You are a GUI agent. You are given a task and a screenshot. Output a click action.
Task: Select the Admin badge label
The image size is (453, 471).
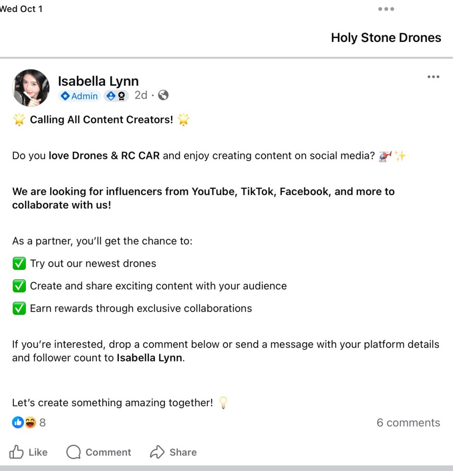point(80,96)
